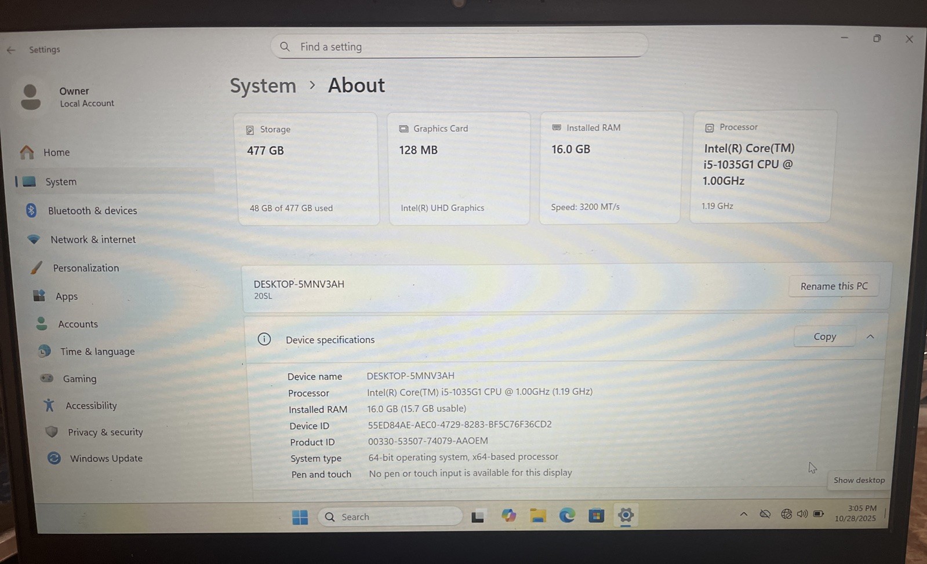Copy the device specifications
927x564 pixels.
pos(824,336)
